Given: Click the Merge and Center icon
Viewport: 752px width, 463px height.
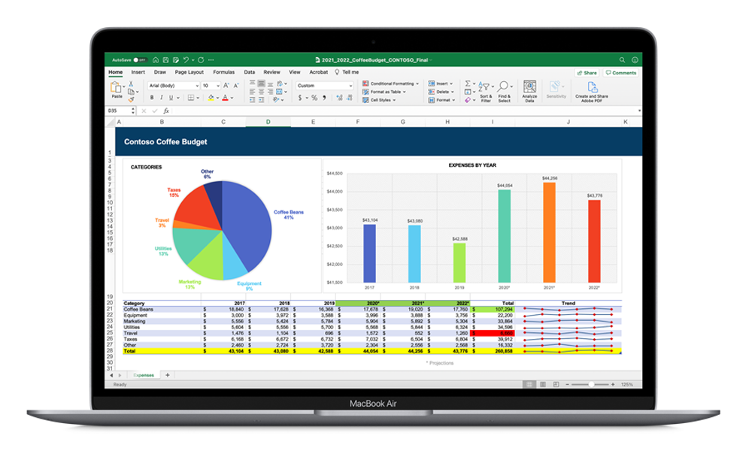Looking at the screenshot, I should 279,92.
